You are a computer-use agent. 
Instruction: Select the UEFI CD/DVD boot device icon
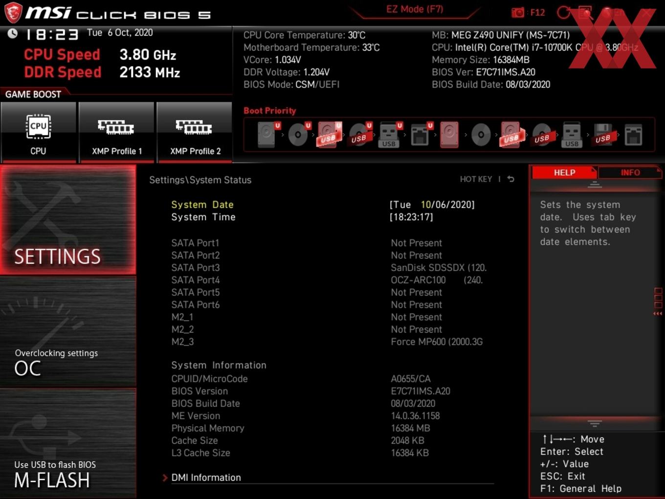(x=298, y=134)
